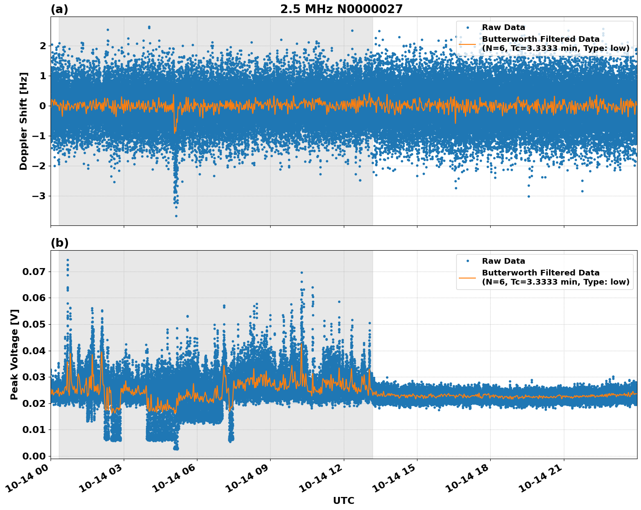Click the "0.07" Peak Voltage tick label

pyautogui.click(x=34, y=272)
